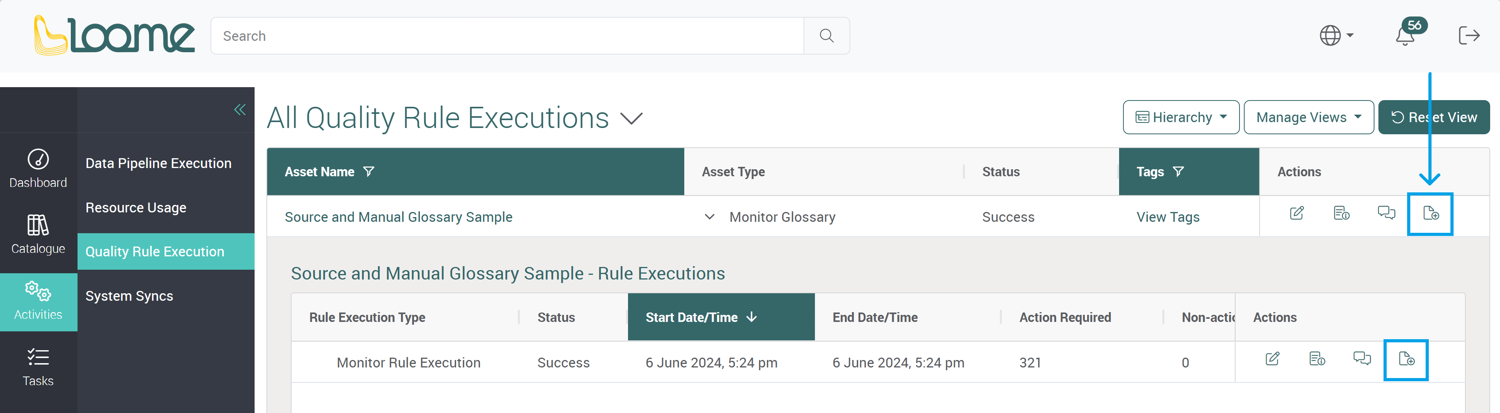This screenshot has width=1500, height=413.
Task: Click highlighted document icon in Monitor Rule Execution row
Action: tap(1406, 360)
